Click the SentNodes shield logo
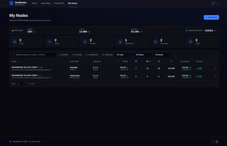 point(11,3)
